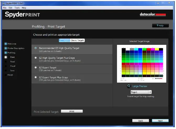Screen dimensions: 176x129
Task: Click the Printer Description step icon
Action: click(6, 48)
